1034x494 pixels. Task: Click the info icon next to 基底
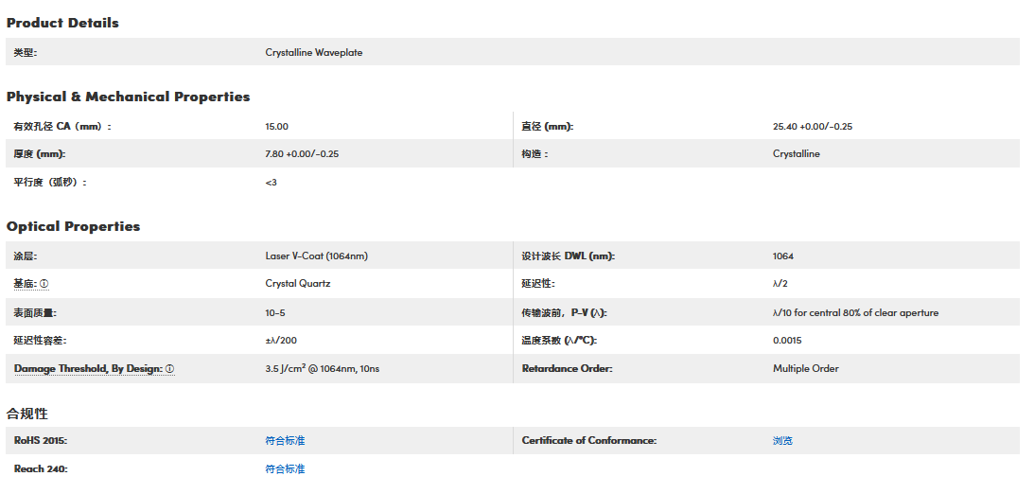(x=44, y=284)
